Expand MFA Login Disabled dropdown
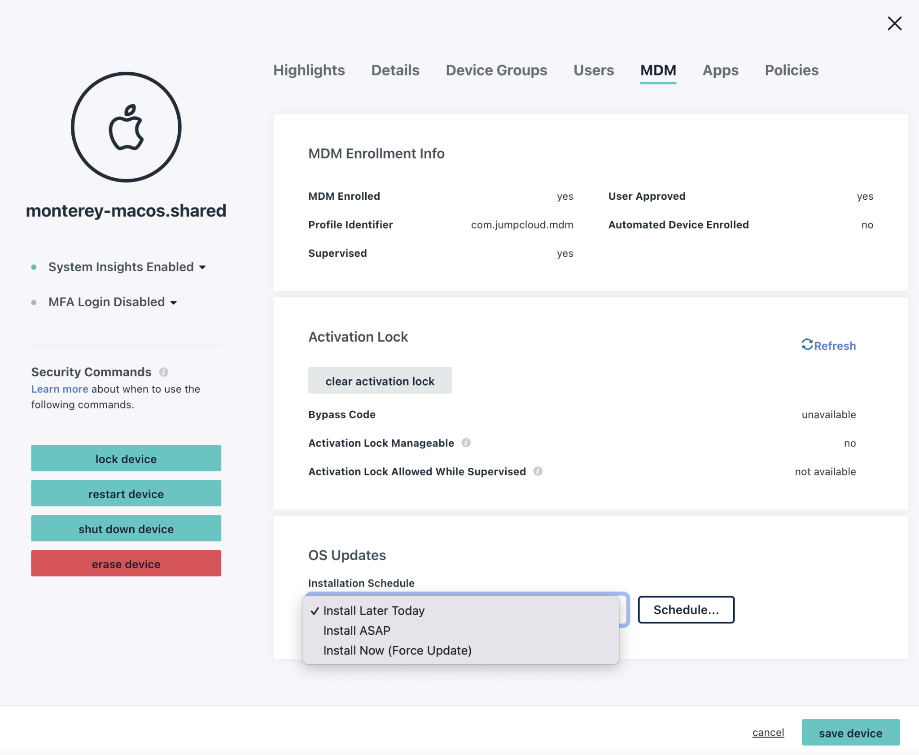This screenshot has width=919, height=755. (174, 303)
